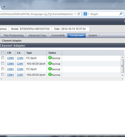Sort table by CM column header
The width and height of the screenshot is (125, 137).
(9, 53)
